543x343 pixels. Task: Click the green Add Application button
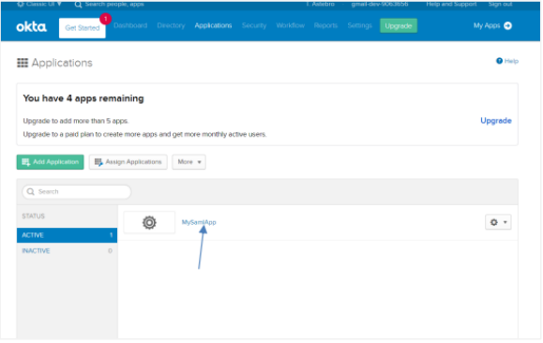click(51, 162)
